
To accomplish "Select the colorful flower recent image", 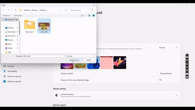I will [120, 63].
